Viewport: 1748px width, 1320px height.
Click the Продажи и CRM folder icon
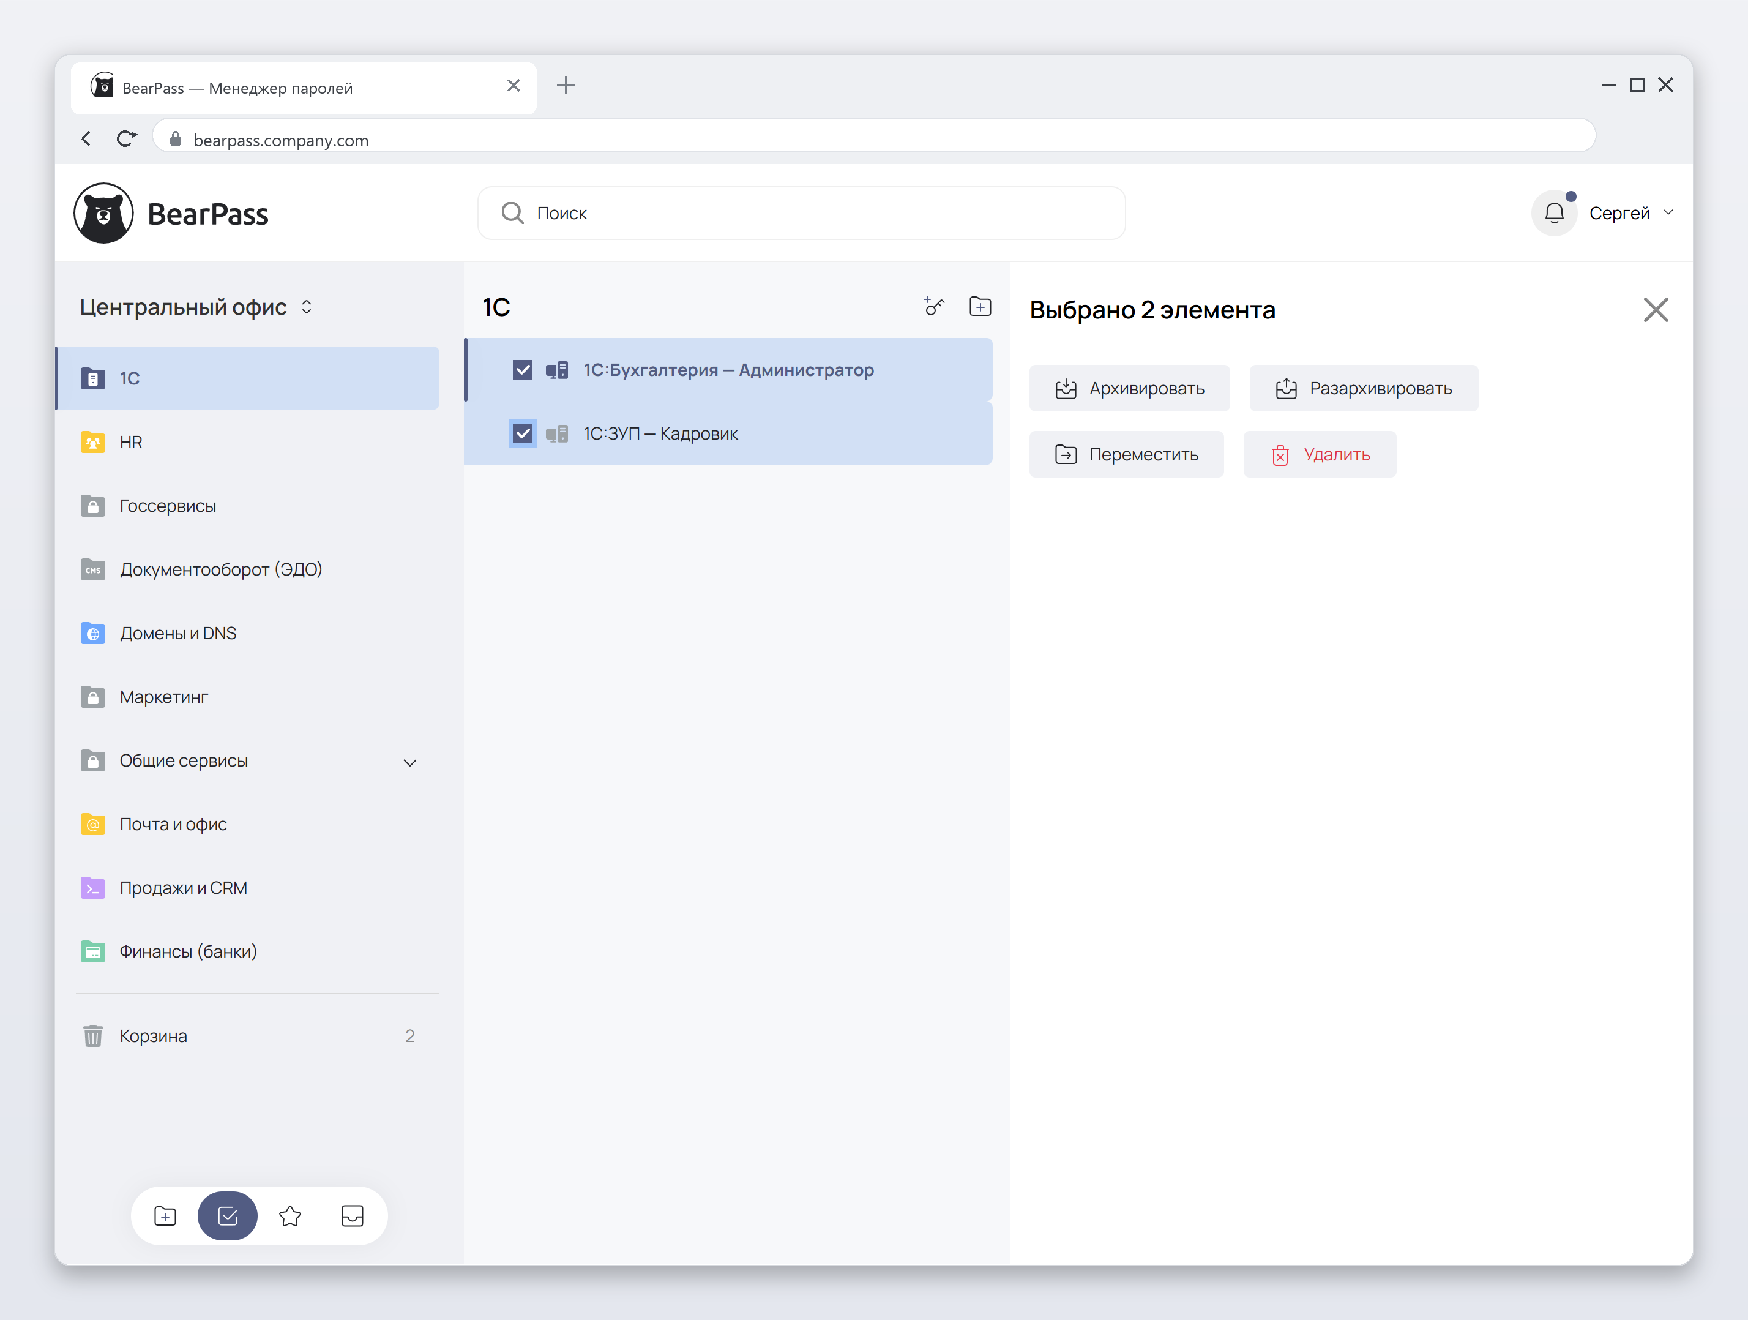tap(93, 888)
